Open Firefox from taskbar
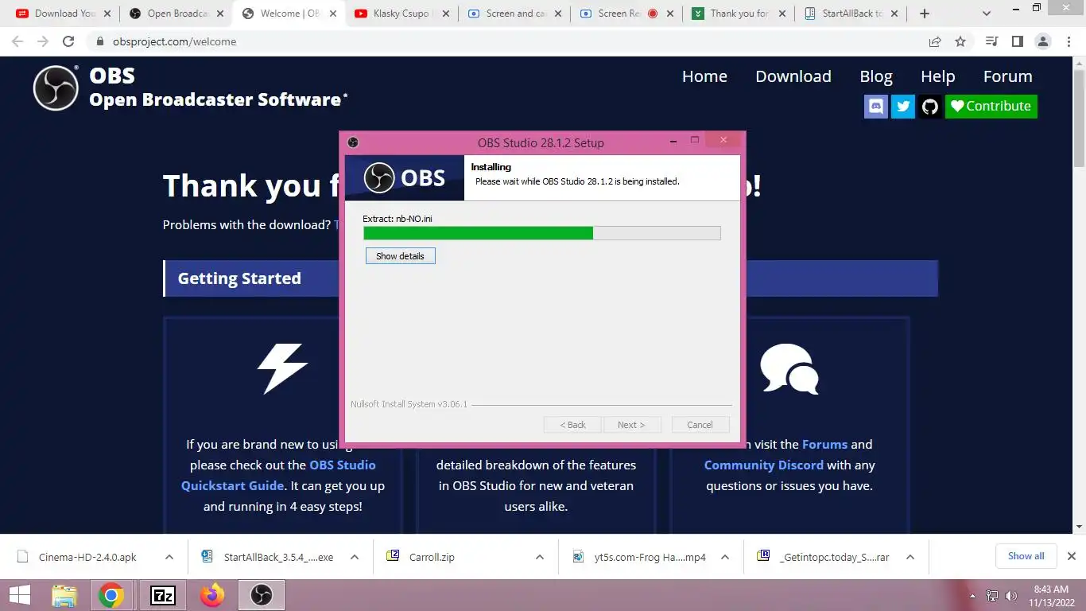 coord(212,595)
